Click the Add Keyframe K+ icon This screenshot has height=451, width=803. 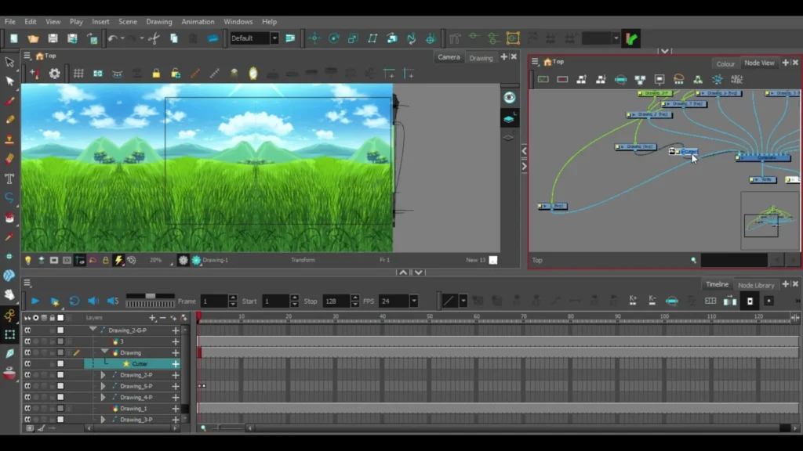coord(633,301)
